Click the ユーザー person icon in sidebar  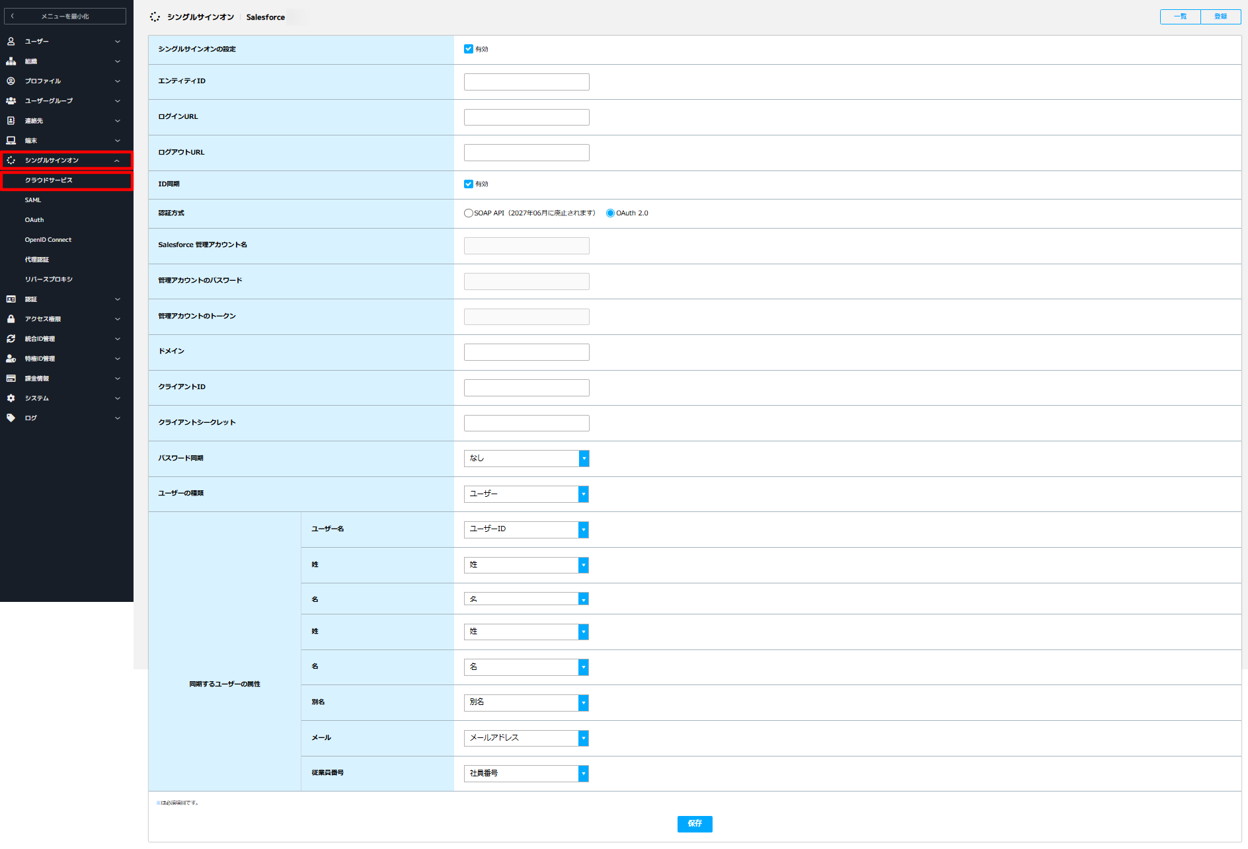pos(11,42)
